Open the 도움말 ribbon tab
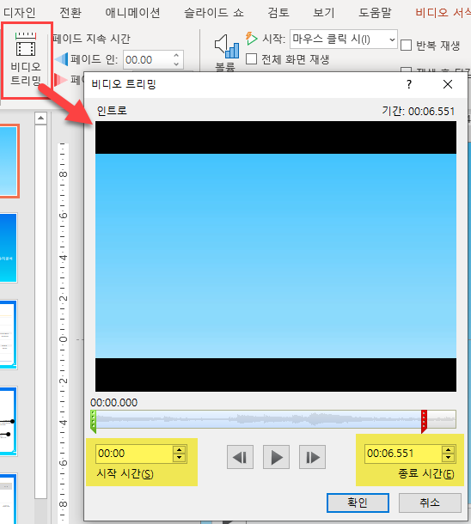The image size is (471, 524). 375,13
